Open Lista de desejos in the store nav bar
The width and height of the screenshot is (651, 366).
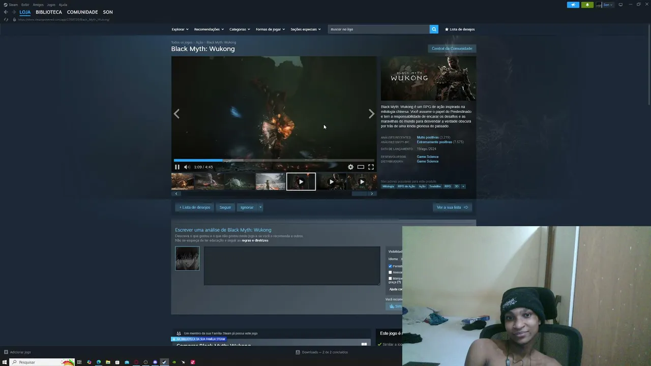[x=460, y=29]
